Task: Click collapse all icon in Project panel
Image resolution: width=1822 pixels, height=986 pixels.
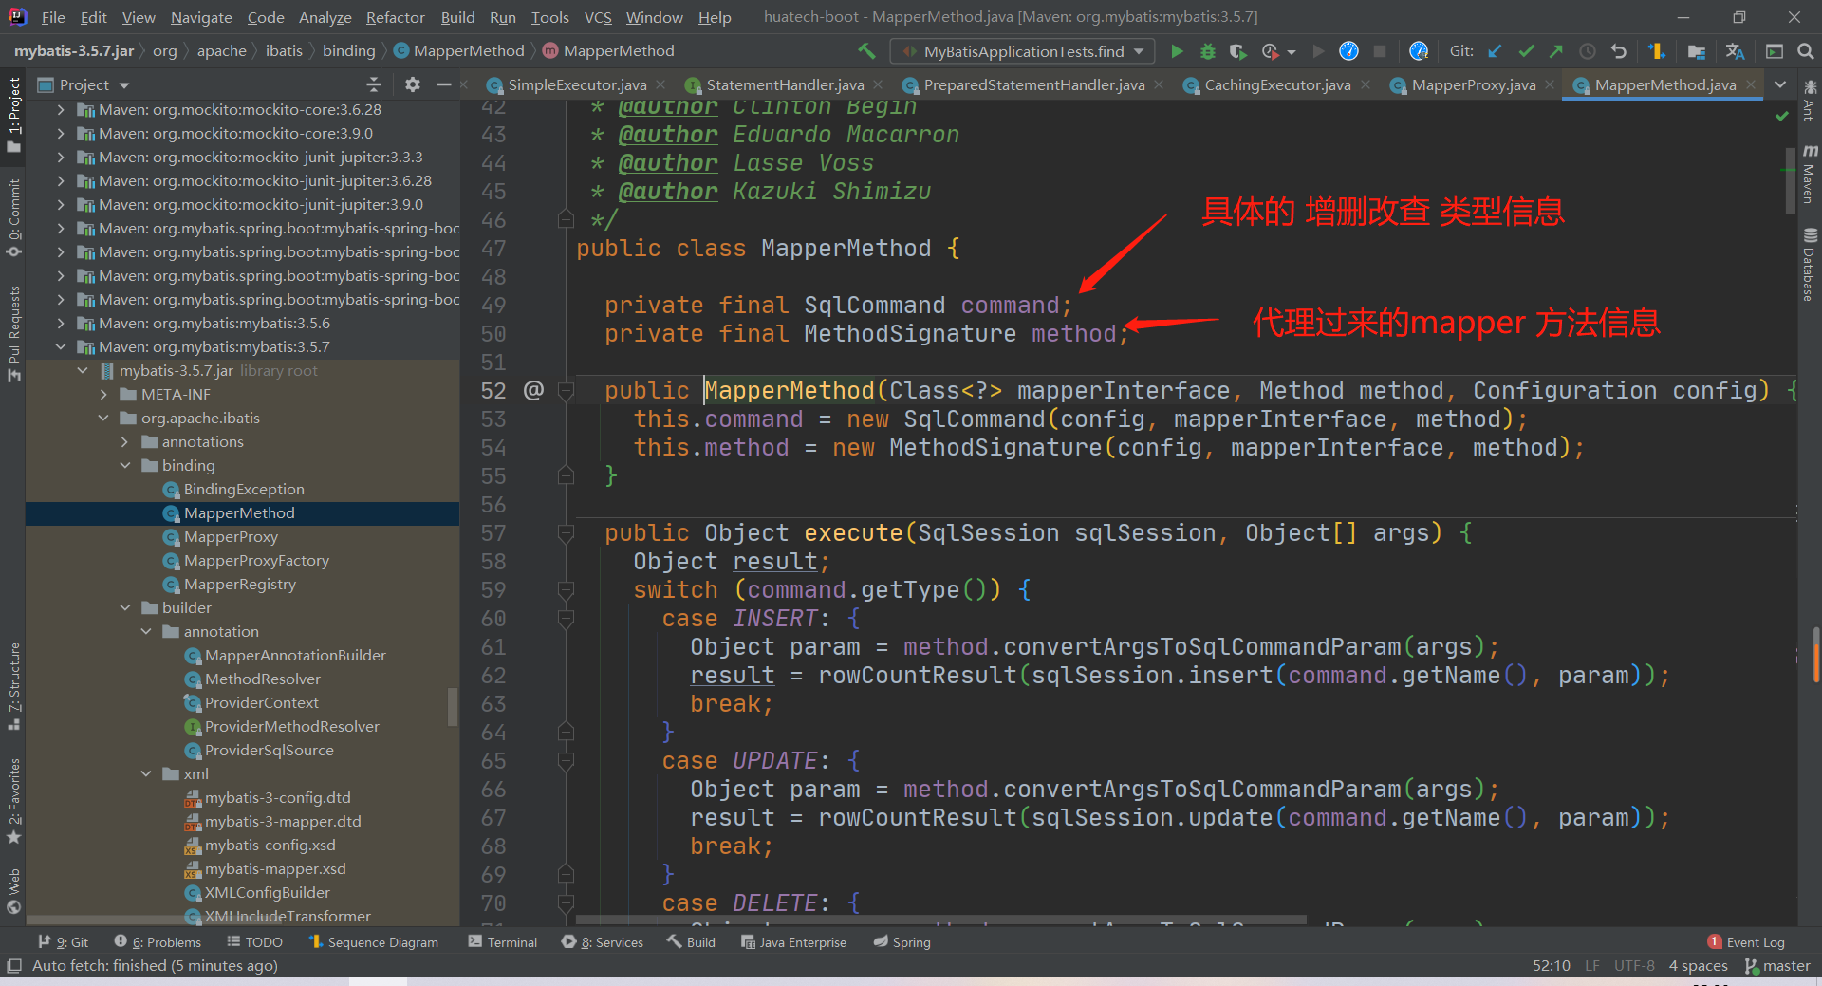Action: pos(374,84)
